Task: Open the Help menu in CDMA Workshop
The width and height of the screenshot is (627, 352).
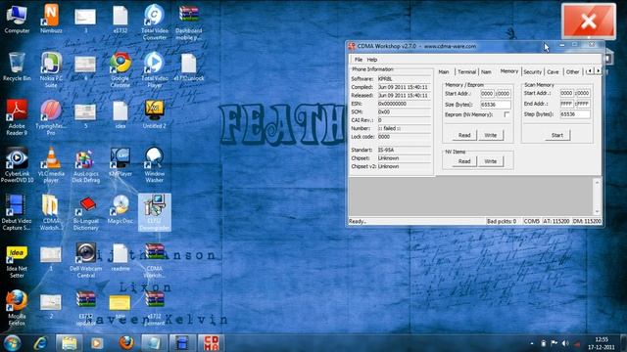Action: [372, 60]
